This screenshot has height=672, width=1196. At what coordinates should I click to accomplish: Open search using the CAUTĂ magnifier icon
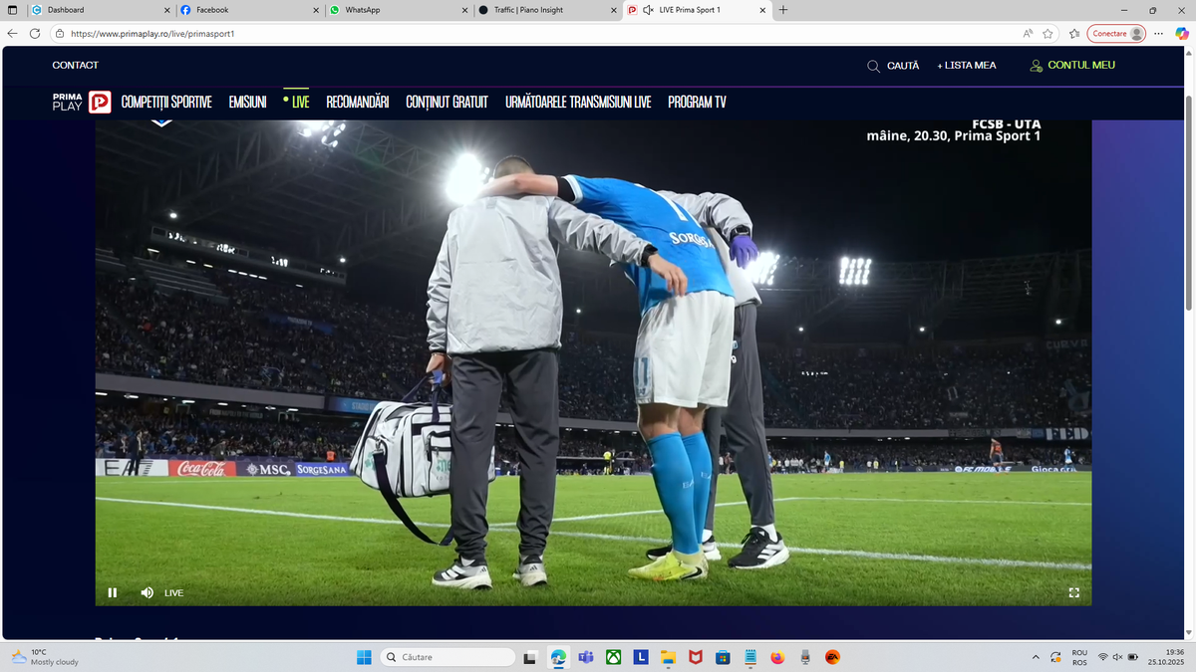click(872, 66)
